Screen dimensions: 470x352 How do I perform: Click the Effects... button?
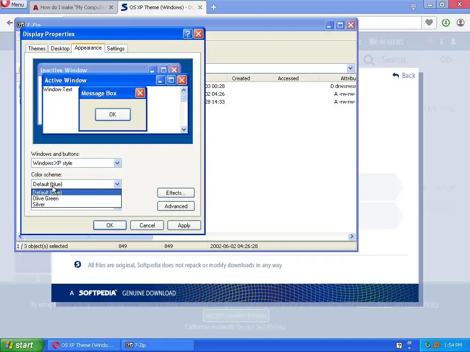(x=176, y=193)
